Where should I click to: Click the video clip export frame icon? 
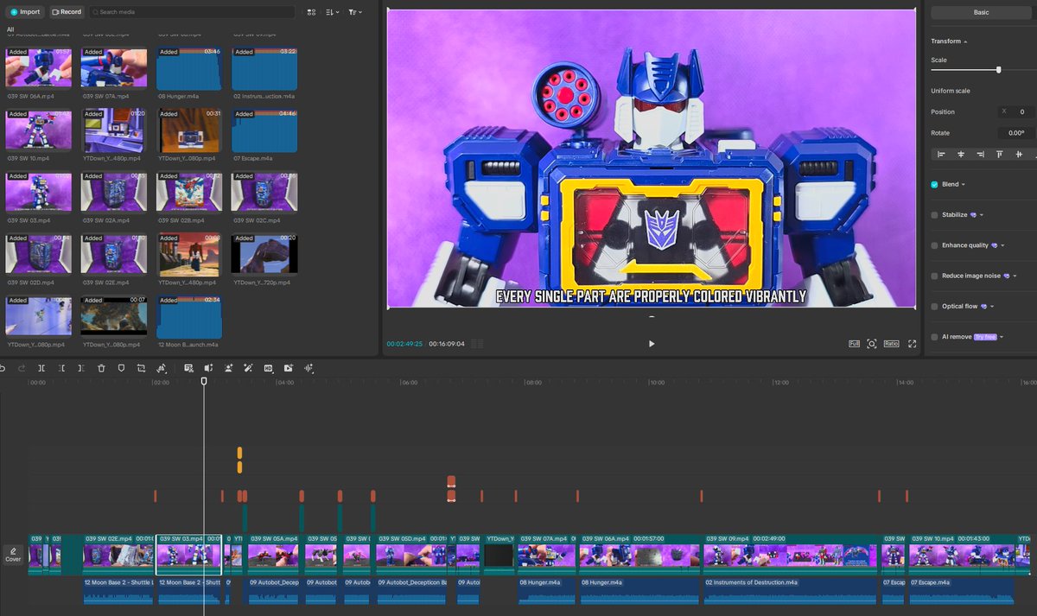288,368
